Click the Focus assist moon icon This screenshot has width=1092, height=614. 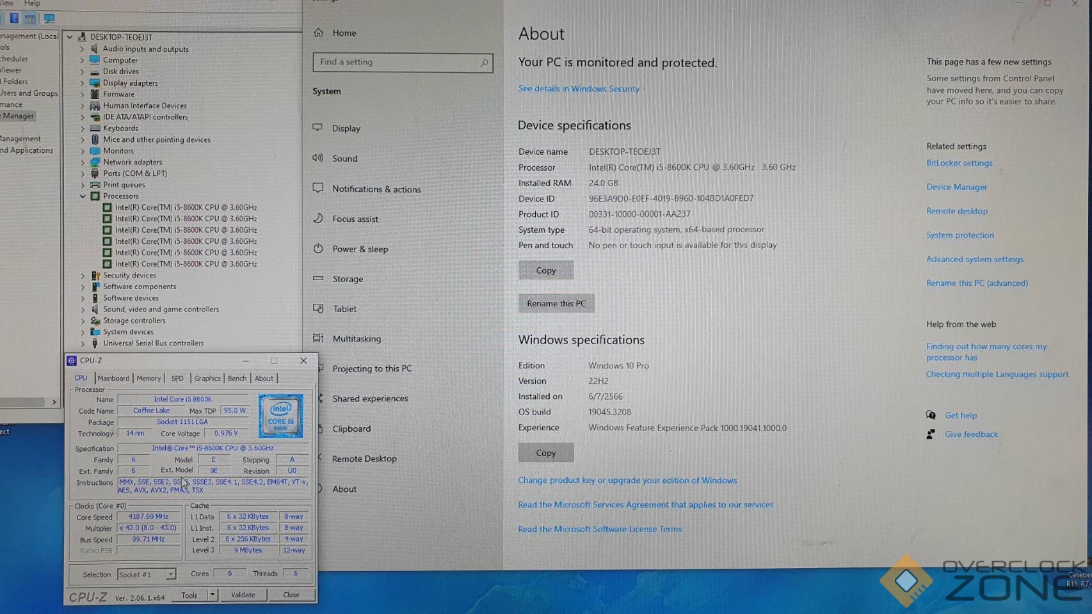tap(317, 218)
